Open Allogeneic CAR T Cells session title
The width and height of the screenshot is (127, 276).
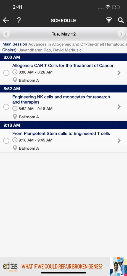[63, 65]
